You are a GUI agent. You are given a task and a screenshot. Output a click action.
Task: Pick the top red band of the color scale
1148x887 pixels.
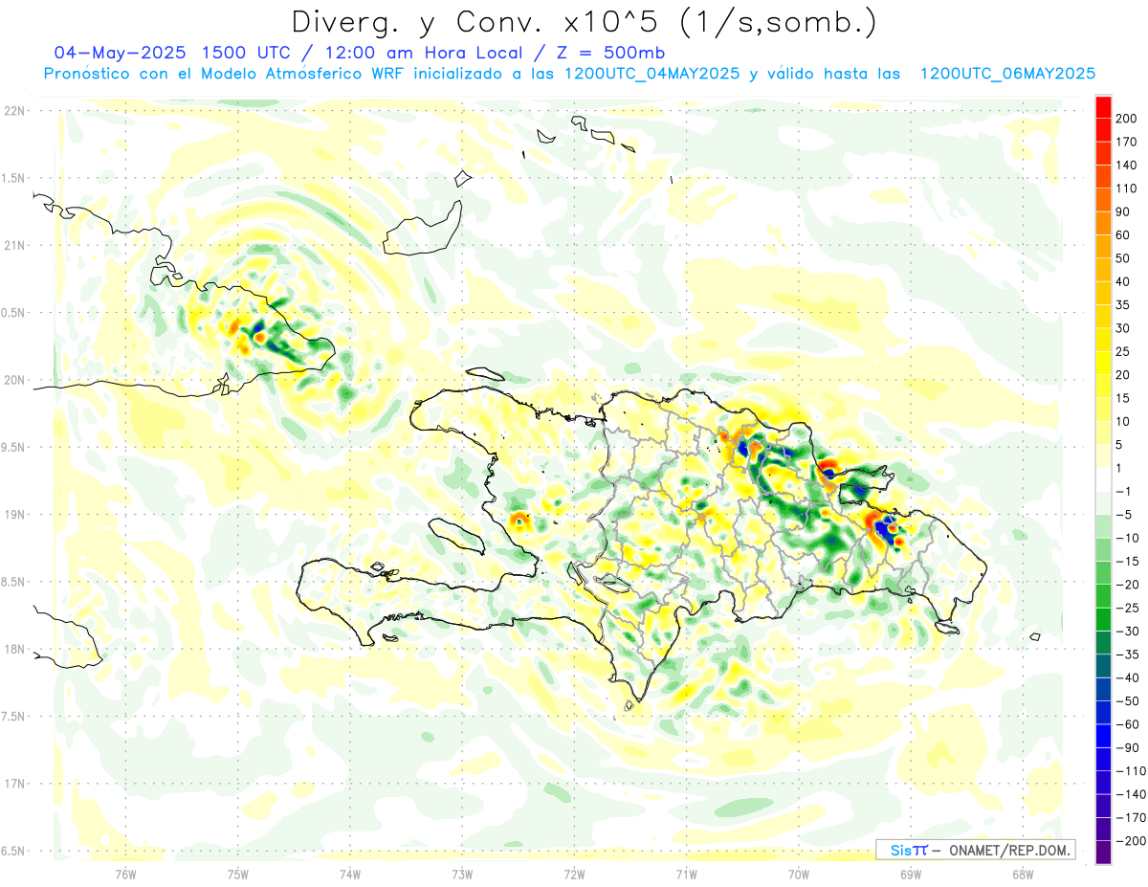point(1103,107)
